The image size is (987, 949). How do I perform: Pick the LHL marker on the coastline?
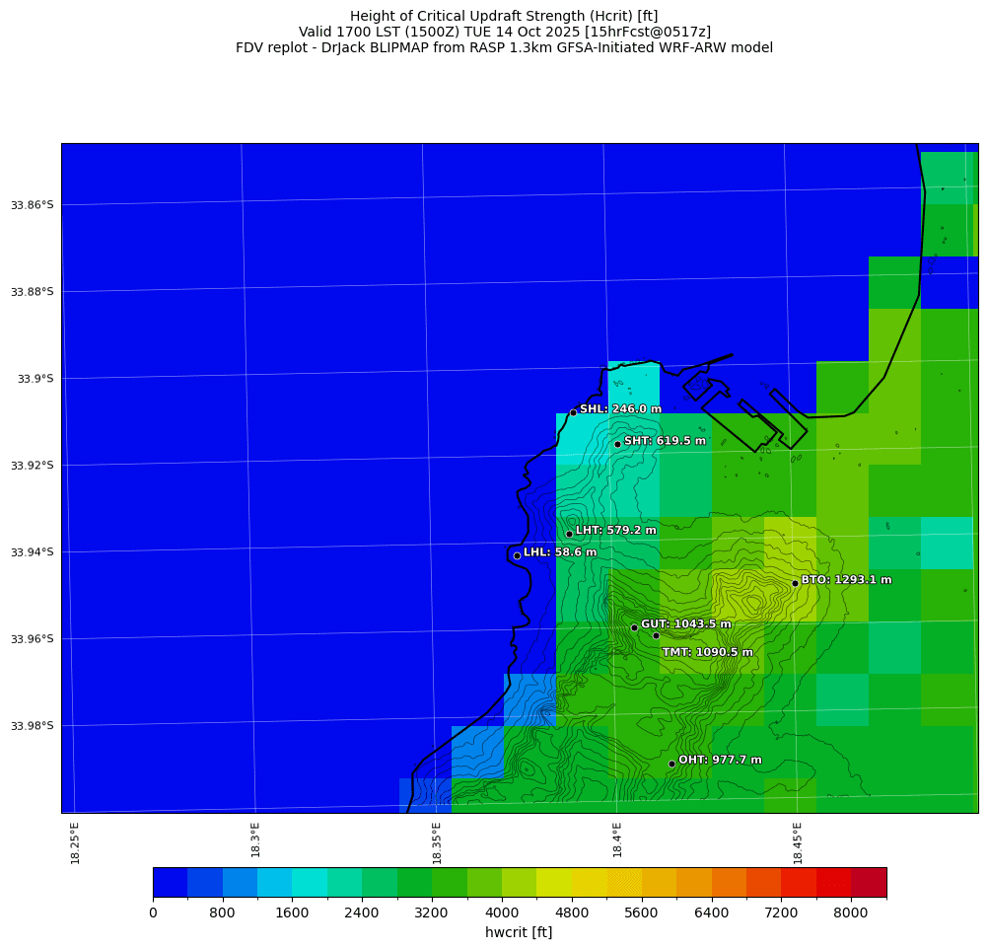517,555
